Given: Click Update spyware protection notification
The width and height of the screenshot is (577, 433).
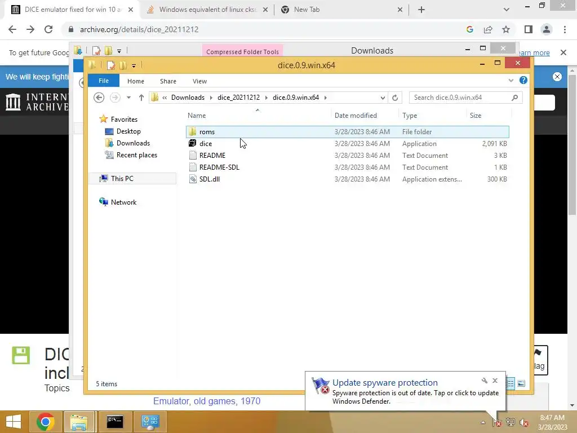Looking at the screenshot, I should click(x=405, y=391).
